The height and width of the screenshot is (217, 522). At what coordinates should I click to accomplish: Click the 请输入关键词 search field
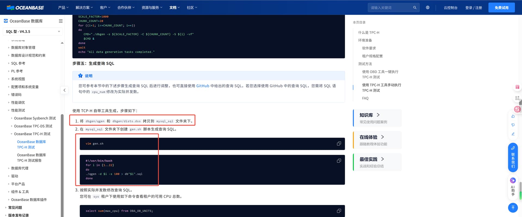tap(390, 8)
